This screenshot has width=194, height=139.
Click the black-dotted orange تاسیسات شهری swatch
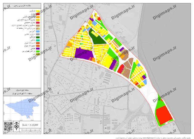(x=38, y=43)
